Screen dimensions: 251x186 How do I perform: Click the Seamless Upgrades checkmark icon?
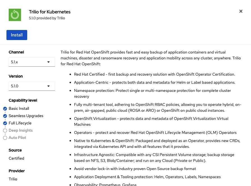(5, 116)
